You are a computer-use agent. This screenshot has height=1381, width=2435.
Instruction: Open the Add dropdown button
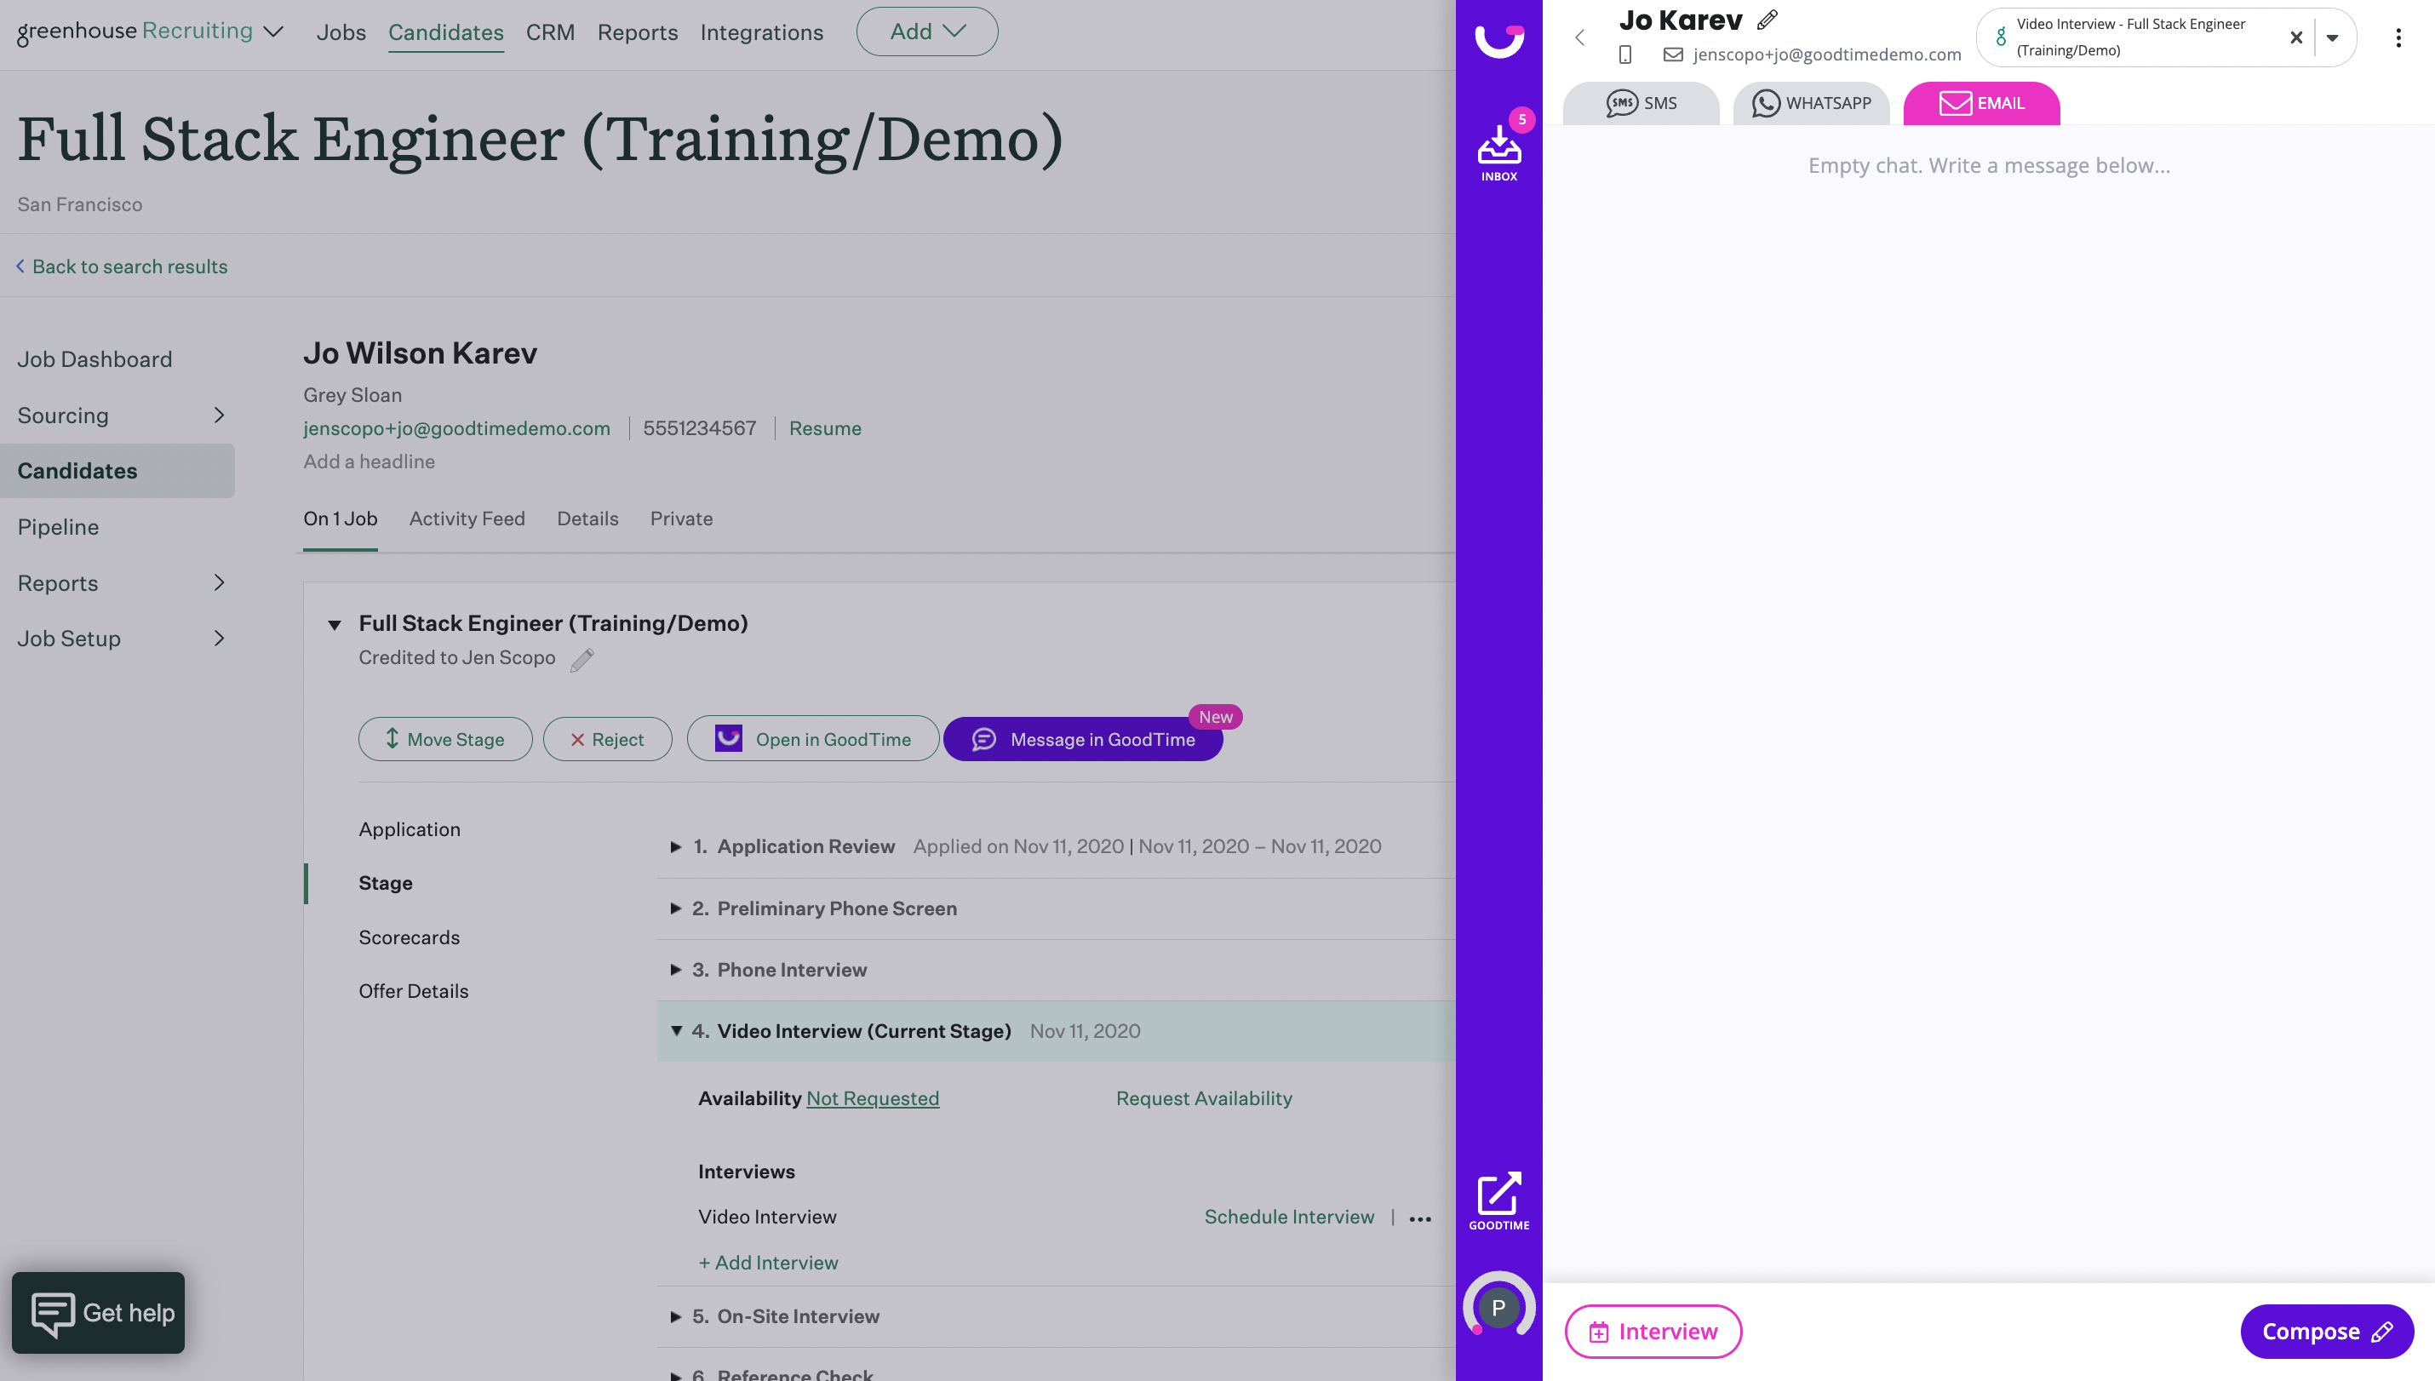point(926,32)
